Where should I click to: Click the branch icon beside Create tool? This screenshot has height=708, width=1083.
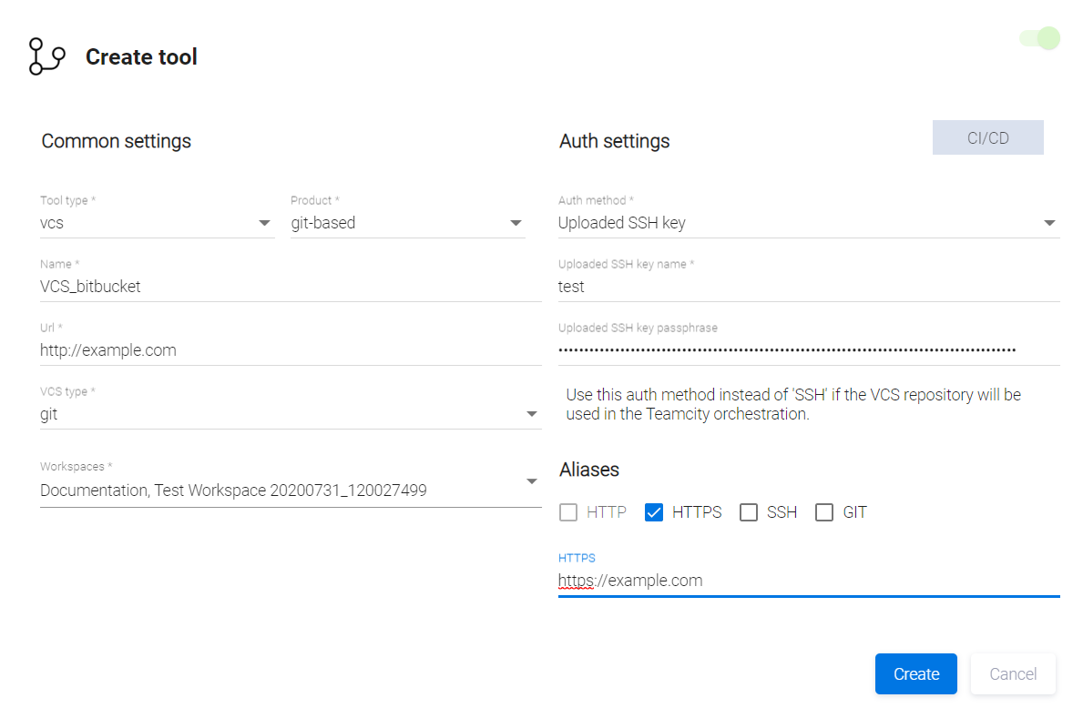coord(47,56)
